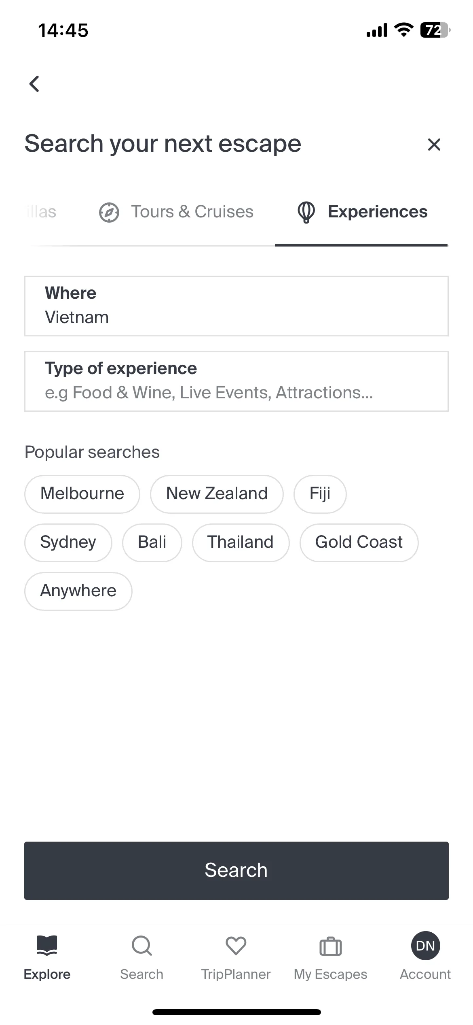473x1025 pixels.
Task: Open TripPlanner heart icon
Action: click(x=236, y=946)
